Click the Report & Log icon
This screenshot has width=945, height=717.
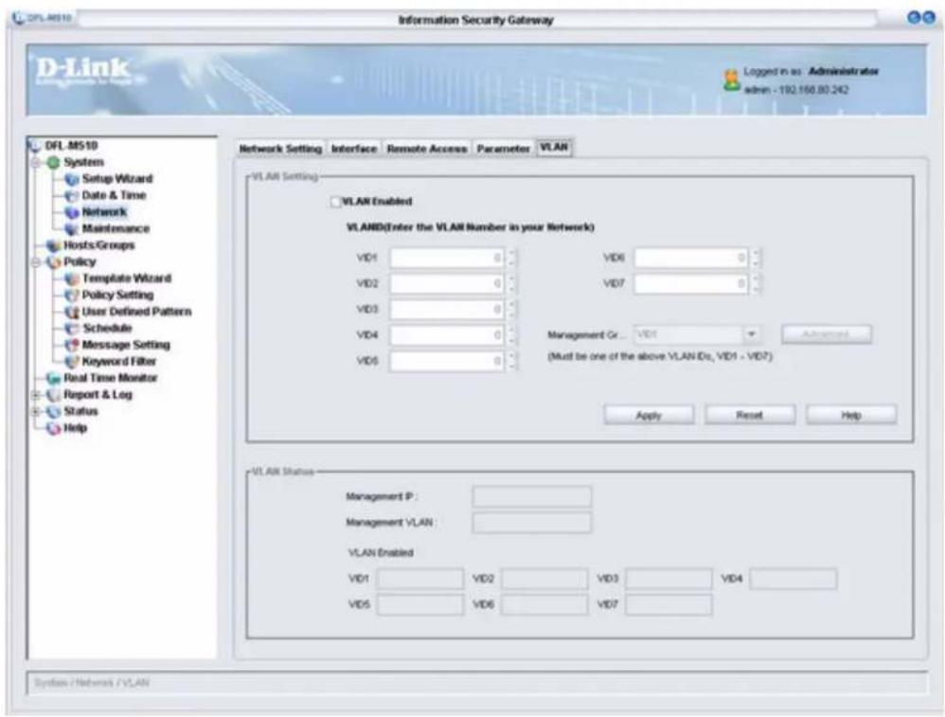(54, 395)
